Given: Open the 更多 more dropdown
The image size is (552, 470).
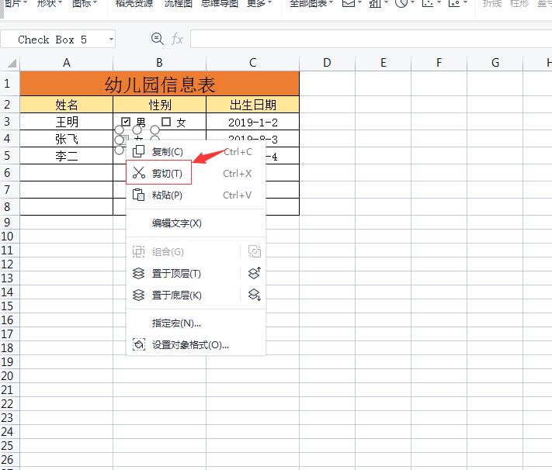Looking at the screenshot, I should [x=259, y=4].
